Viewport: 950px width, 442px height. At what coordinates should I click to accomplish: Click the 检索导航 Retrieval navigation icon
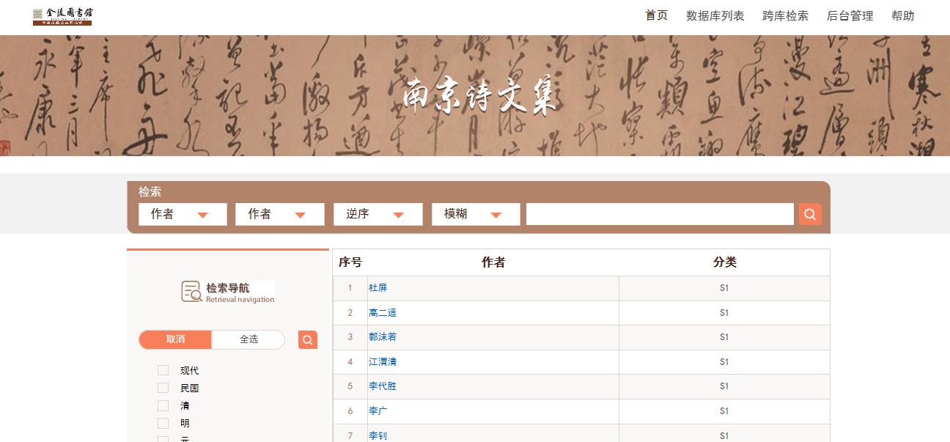pos(228,292)
